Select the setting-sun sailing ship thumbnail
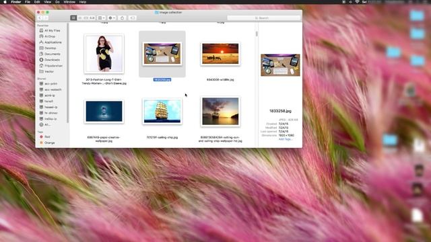 [220, 112]
